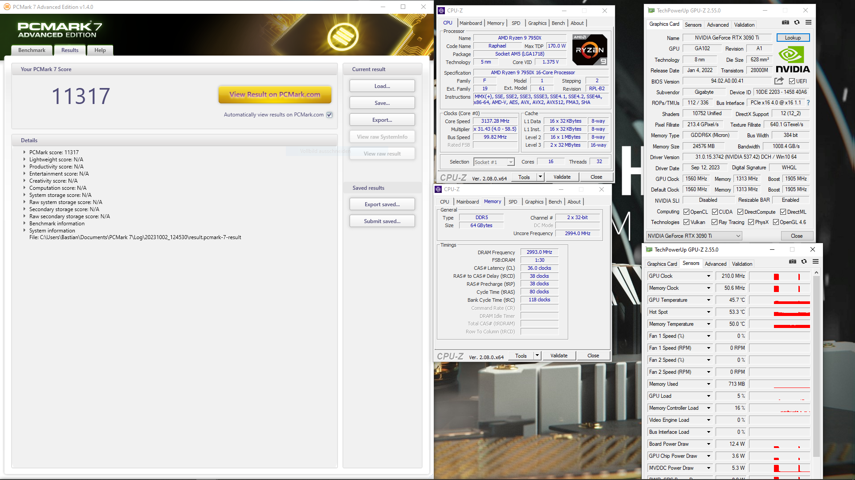
Task: Click the refresh icon in GPU-Z Sensors window
Action: (x=804, y=262)
